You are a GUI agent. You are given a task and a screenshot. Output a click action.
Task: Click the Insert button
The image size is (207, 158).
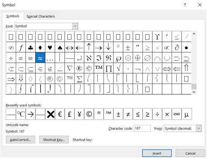pyautogui.click(x=157, y=153)
